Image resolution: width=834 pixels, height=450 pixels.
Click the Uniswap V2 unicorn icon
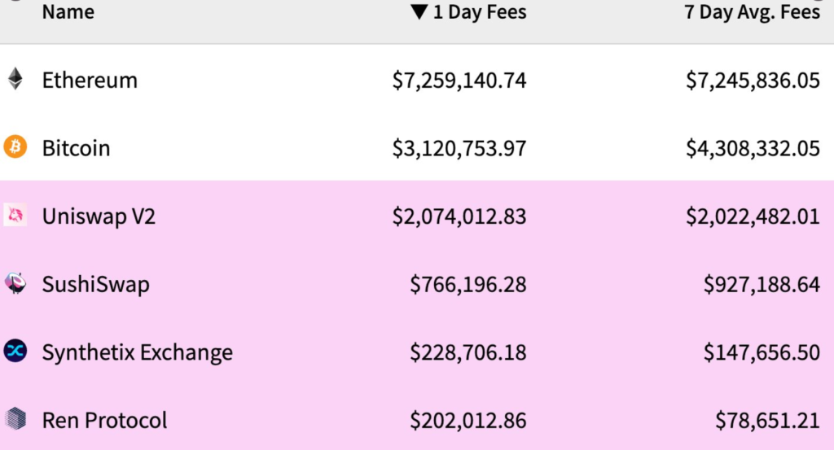pos(15,216)
